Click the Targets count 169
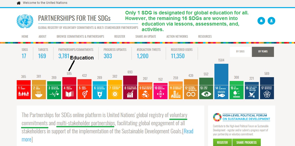The width and height of the screenshot is (295, 146). click(x=42, y=56)
